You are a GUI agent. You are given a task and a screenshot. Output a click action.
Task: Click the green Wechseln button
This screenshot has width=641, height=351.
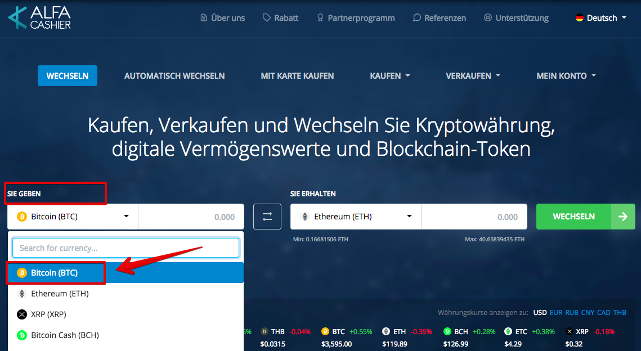click(x=586, y=217)
